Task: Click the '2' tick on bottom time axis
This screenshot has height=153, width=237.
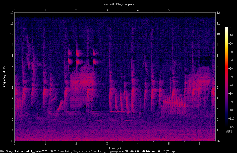Action: 76,144
